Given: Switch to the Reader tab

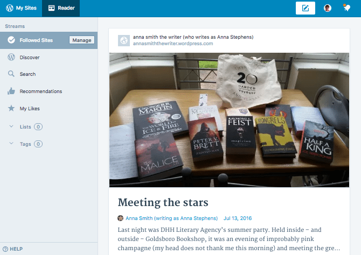Looking at the screenshot, I should [61, 8].
